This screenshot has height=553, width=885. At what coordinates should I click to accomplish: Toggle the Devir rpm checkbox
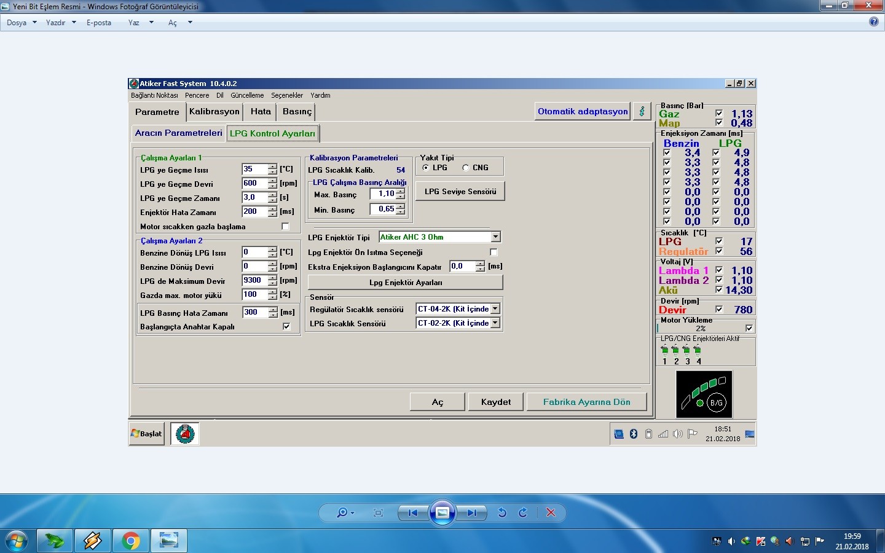click(x=719, y=310)
